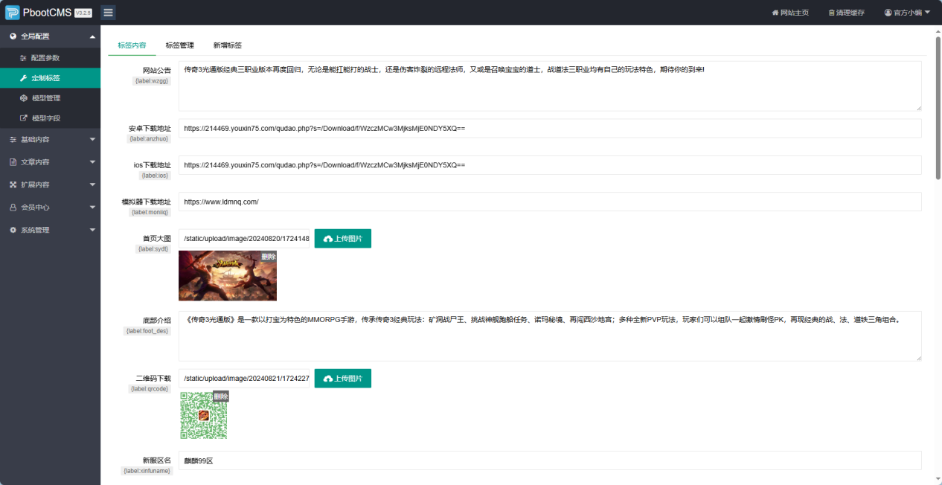Click the 安卓下载地址 input field
The image size is (942, 485).
(x=550, y=129)
